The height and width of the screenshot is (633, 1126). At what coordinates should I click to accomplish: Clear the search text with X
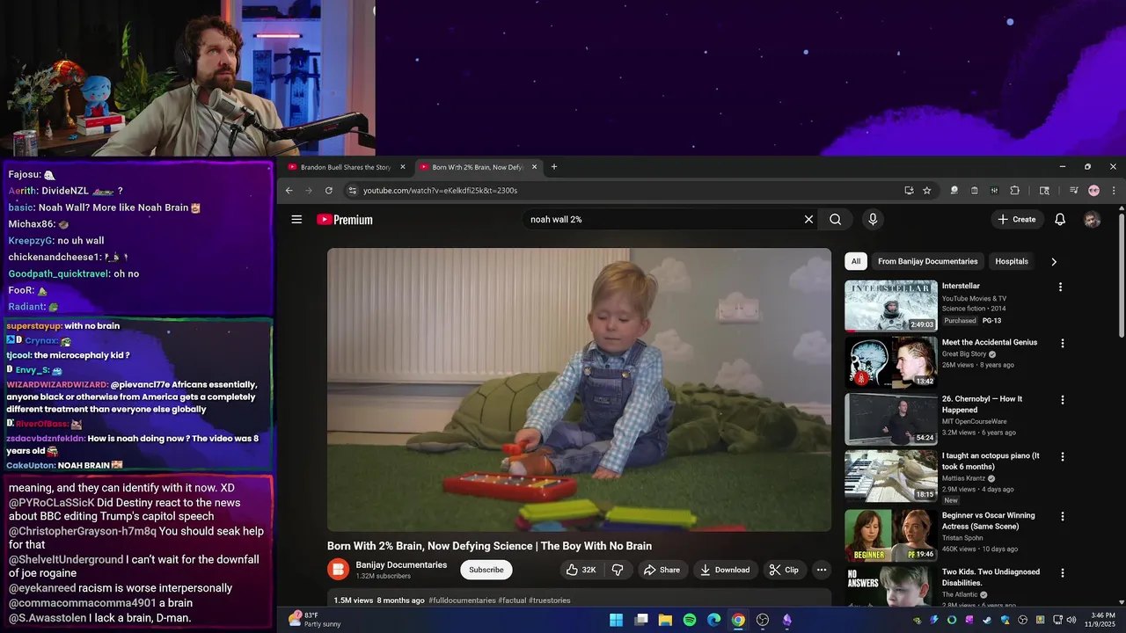(x=808, y=220)
